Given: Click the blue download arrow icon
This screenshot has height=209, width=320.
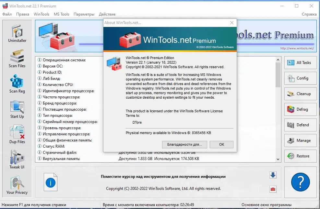Looking at the screenshot, I should coord(273,175).
